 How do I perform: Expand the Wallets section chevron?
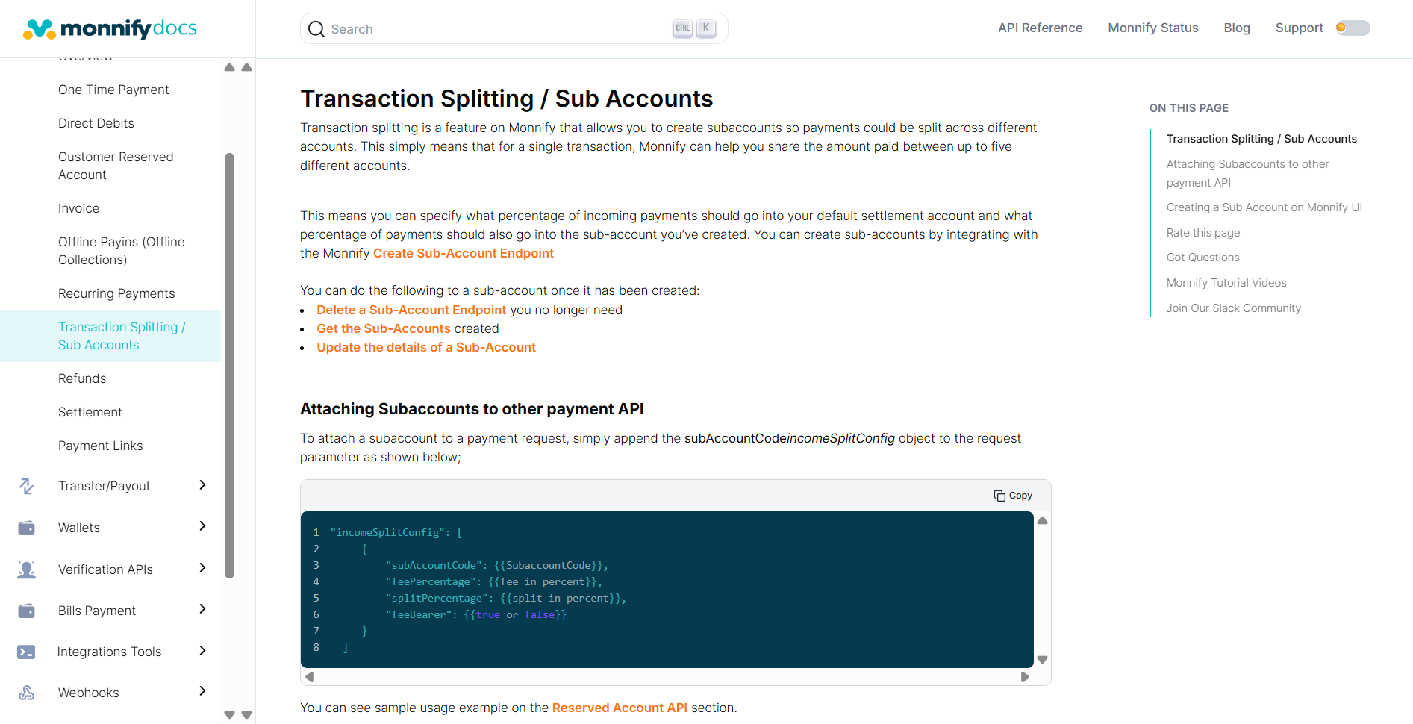click(x=202, y=526)
